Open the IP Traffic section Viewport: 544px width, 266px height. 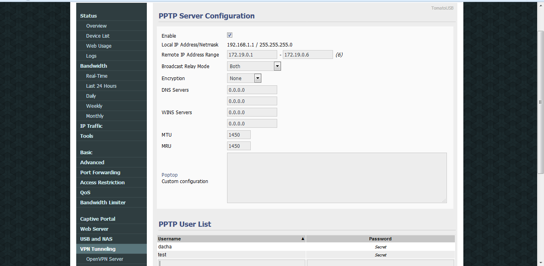pos(112,126)
